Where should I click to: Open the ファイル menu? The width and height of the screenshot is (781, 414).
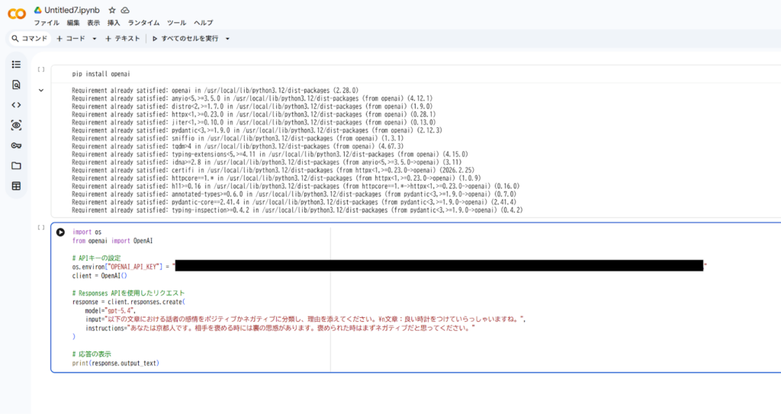point(47,23)
